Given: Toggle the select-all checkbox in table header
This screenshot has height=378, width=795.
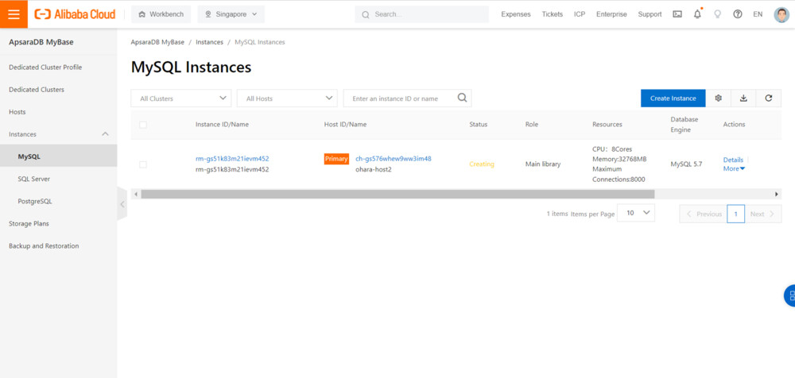Looking at the screenshot, I should click(143, 125).
